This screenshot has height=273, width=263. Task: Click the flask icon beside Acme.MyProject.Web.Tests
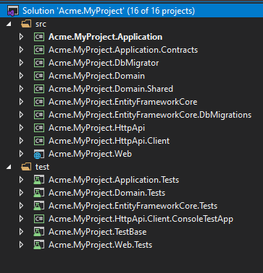point(39,245)
